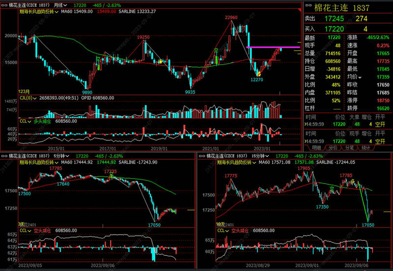
Task: Open the 15分钟 period dropdown
Action: pos(267,156)
